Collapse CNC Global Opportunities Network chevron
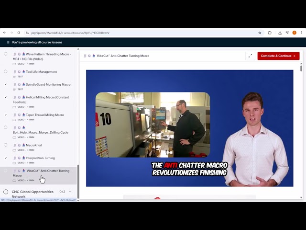Screen dimensions: 306x230 (x=70, y=192)
